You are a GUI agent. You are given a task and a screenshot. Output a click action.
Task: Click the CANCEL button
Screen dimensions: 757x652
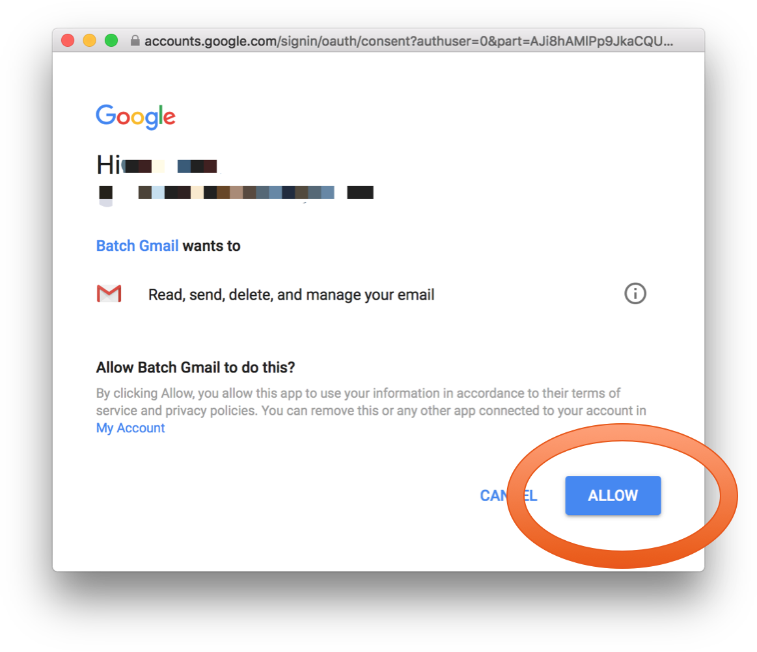click(508, 495)
